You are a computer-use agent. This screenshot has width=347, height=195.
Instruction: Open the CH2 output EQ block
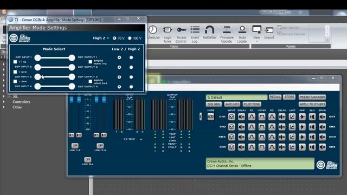pos(272,127)
